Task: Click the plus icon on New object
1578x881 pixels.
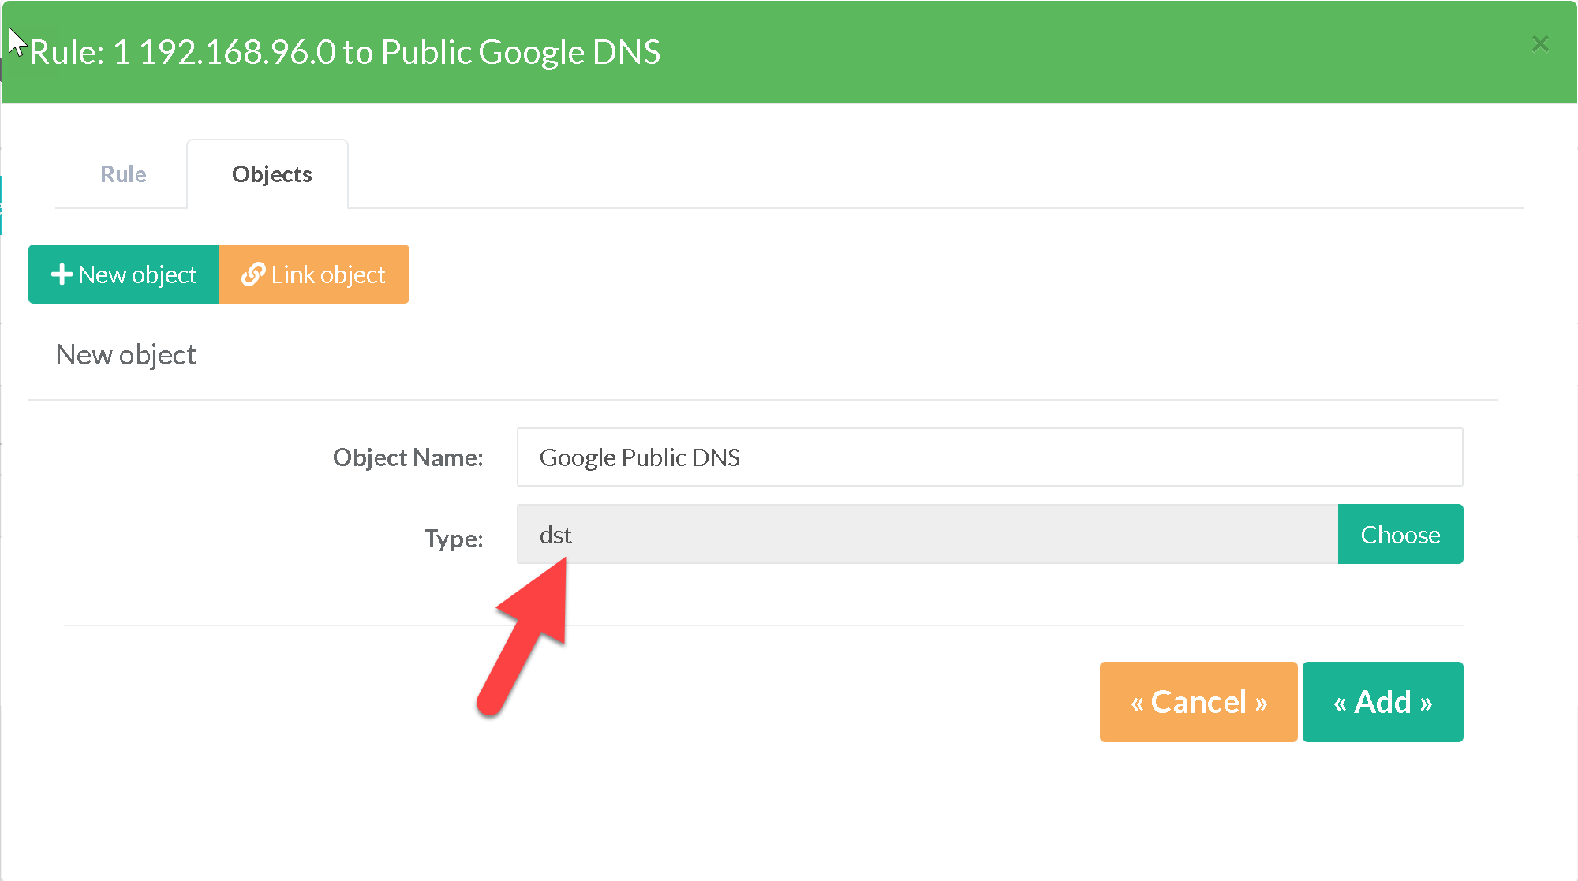Action: point(62,274)
